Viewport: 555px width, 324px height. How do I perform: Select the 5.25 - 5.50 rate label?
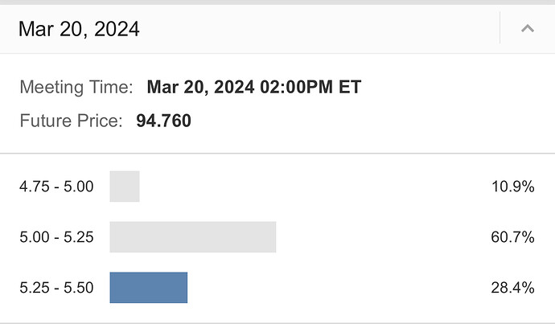(x=56, y=288)
